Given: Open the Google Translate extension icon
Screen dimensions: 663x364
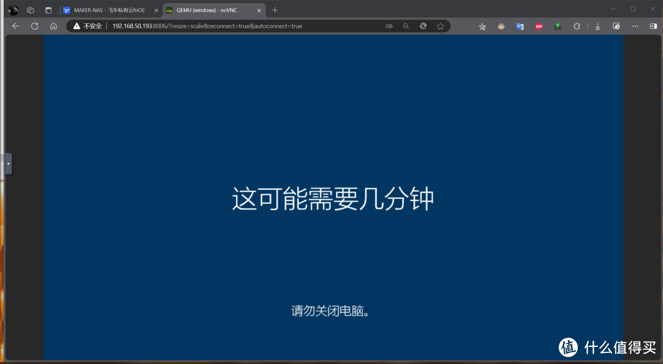Looking at the screenshot, I should pyautogui.click(x=519, y=26).
